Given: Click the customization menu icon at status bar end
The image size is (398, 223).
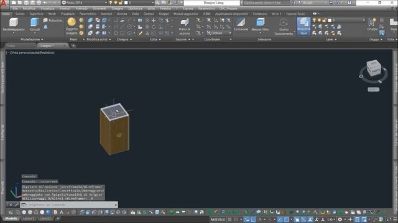Looking at the screenshot, I should tap(396, 219).
